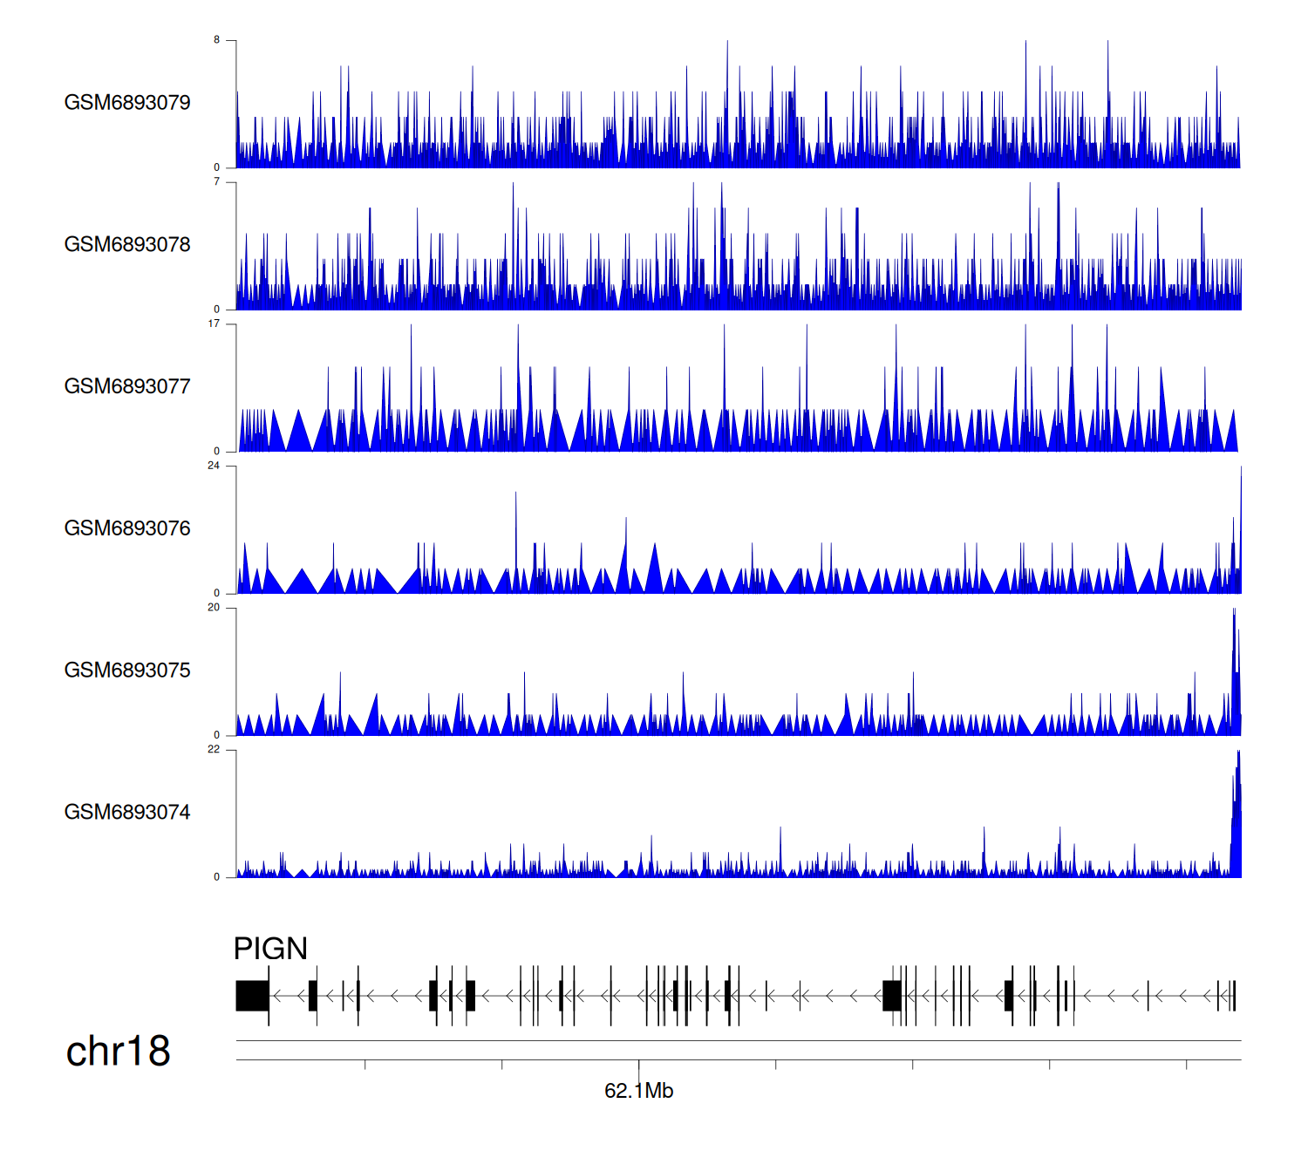Click the chr18 chromosome label
Viewport: 1308px width, 1151px height.
click(x=118, y=1052)
